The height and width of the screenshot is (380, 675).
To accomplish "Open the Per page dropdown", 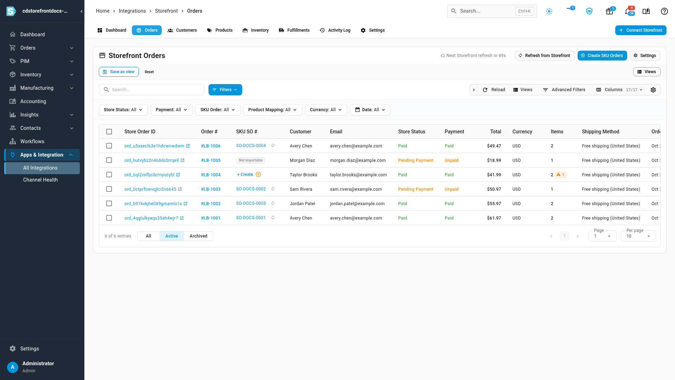I will (638, 236).
